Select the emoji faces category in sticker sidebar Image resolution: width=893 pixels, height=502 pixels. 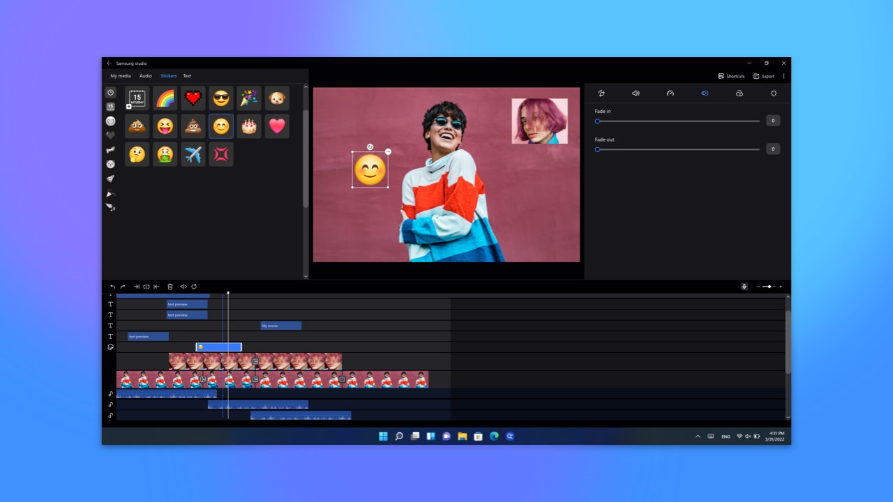tap(110, 121)
